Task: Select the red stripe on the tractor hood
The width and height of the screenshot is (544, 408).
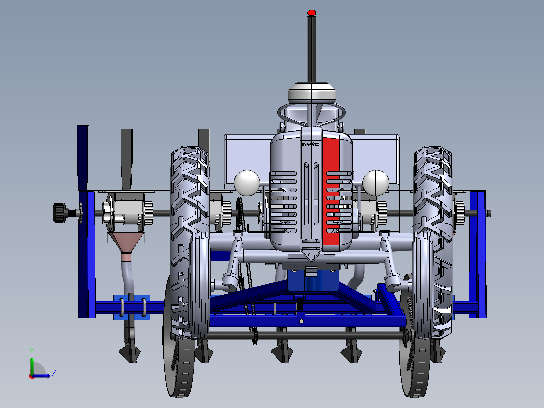Action: coord(331,191)
